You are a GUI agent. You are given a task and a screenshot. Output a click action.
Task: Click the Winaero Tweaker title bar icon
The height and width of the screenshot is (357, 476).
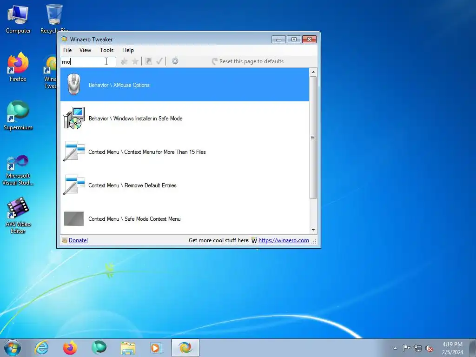coord(64,39)
